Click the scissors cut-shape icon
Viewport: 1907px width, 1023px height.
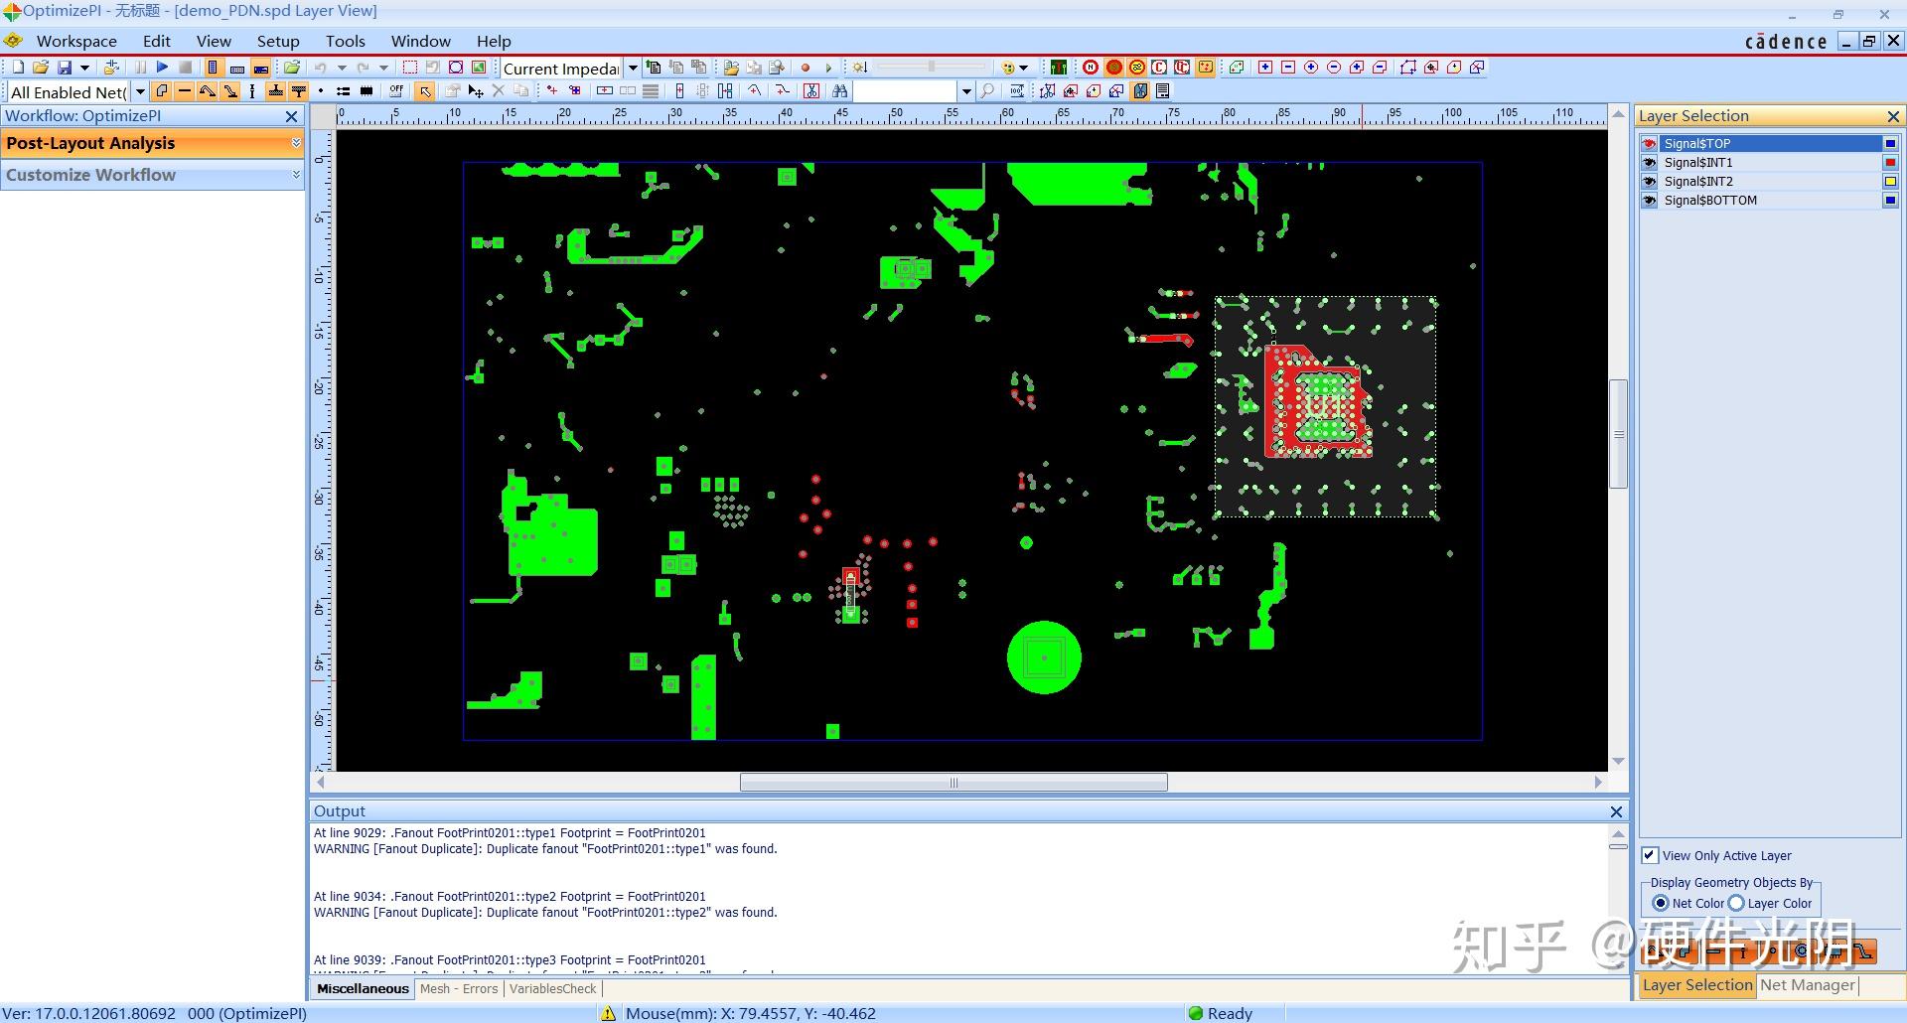click(811, 91)
